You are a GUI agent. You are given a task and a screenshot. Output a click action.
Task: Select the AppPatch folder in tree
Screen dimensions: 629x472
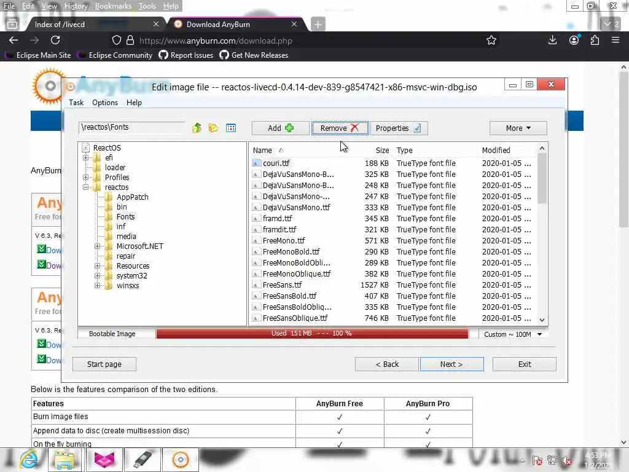133,197
